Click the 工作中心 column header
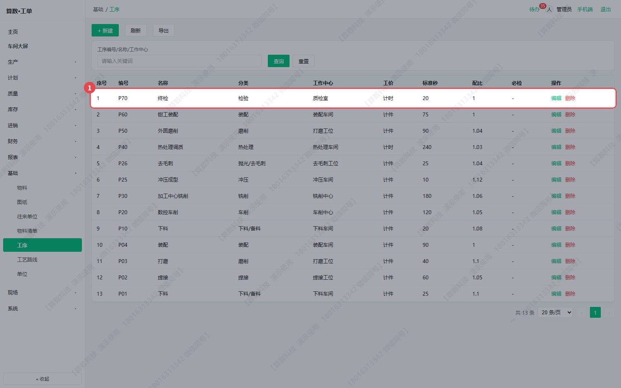 [x=323, y=83]
